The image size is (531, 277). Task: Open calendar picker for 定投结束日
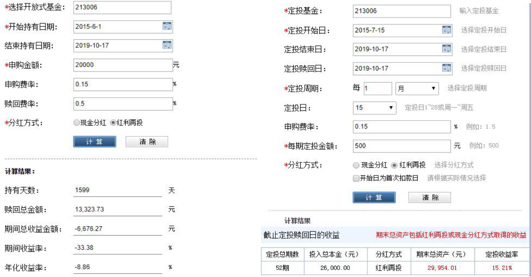tap(446, 49)
